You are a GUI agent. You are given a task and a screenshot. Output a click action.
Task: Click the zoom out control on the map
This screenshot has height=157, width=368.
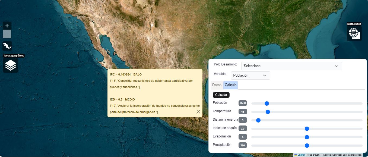[7, 34]
